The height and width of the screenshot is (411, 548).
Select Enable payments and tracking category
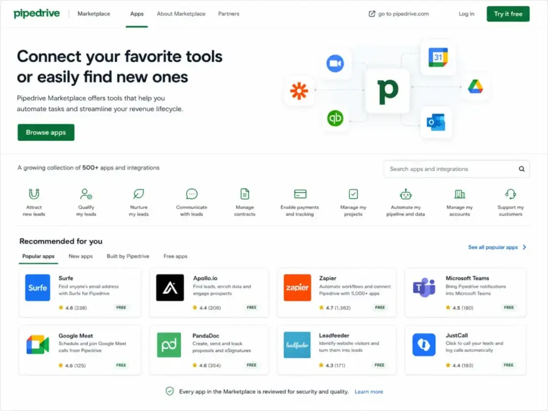[x=300, y=202]
